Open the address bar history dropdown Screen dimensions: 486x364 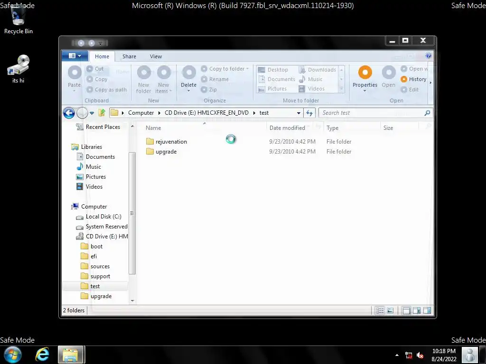pos(299,113)
